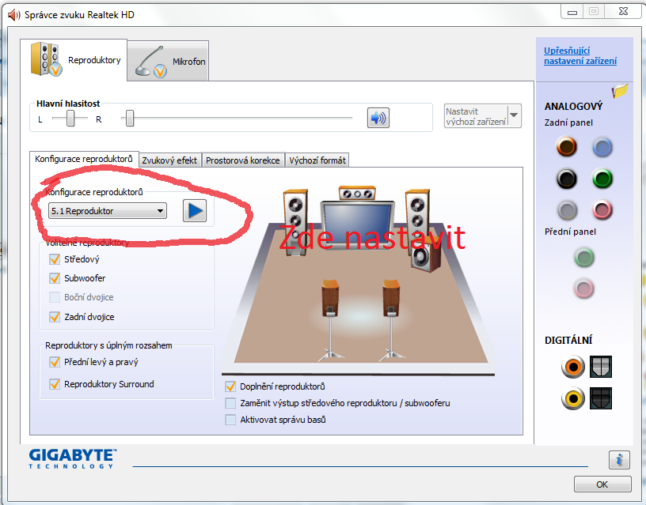
Task: Toggle the Reproduktory Surround checkbox
Action: 55,384
